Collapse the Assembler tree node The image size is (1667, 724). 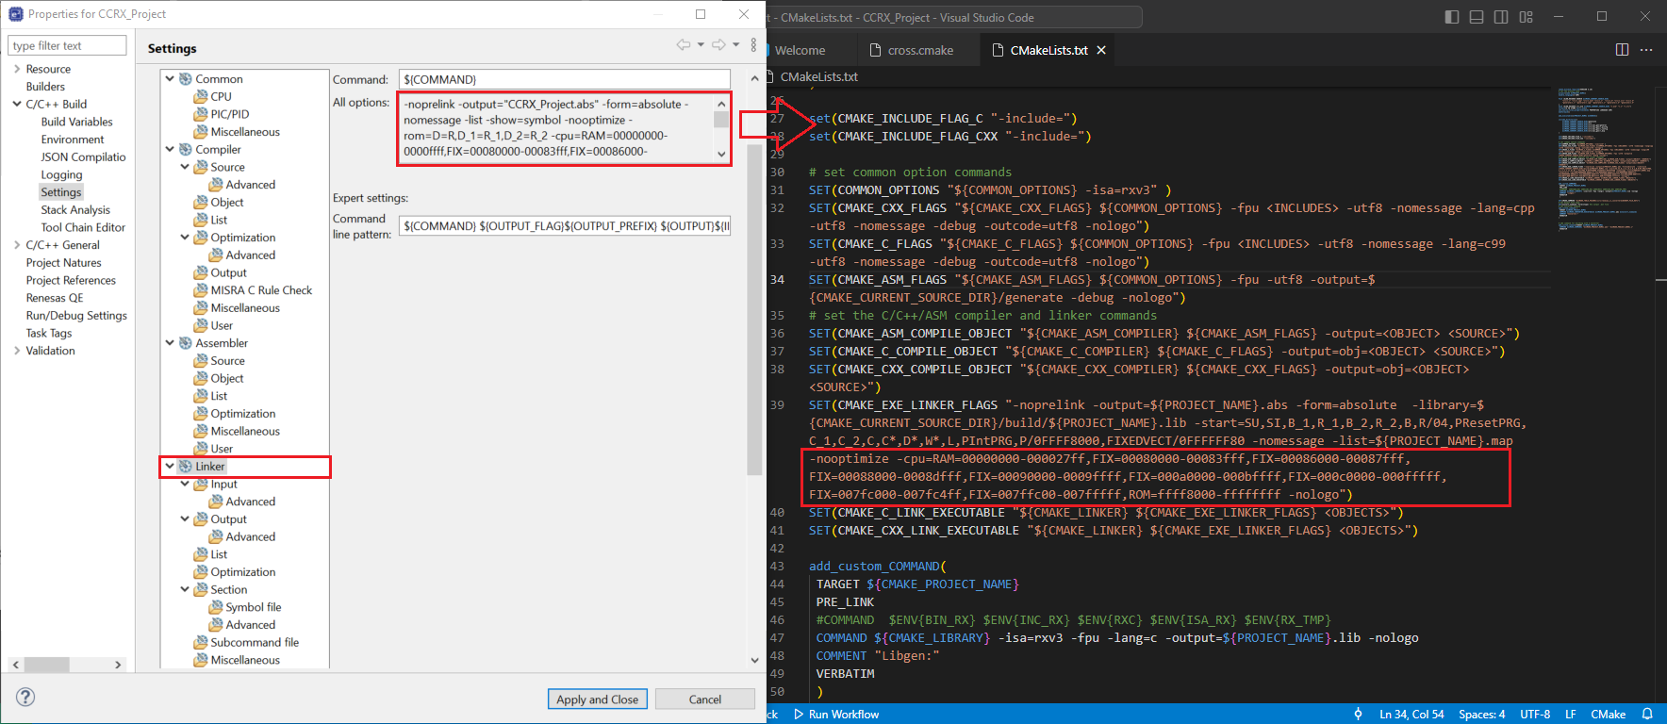coord(170,343)
